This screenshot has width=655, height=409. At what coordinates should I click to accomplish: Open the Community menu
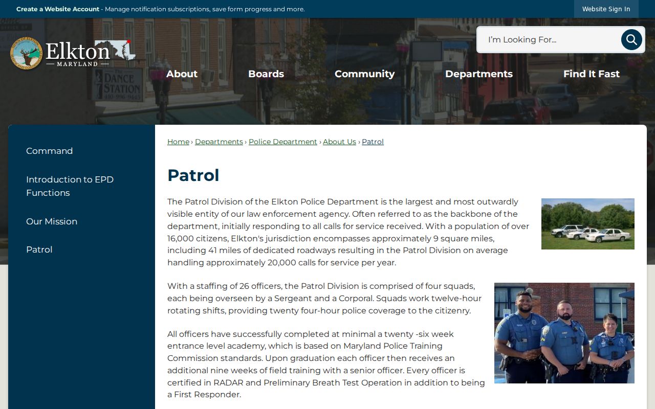click(364, 74)
